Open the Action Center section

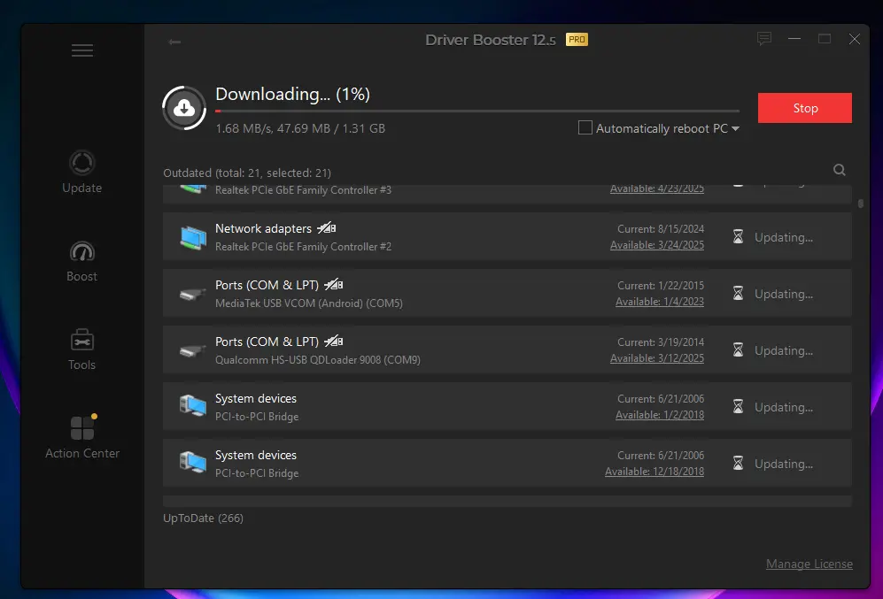tap(82, 437)
